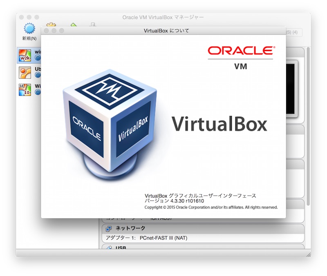The height and width of the screenshot is (276, 327).
Task: Click power state icon of Windows 10 machine
Action: (38, 92)
